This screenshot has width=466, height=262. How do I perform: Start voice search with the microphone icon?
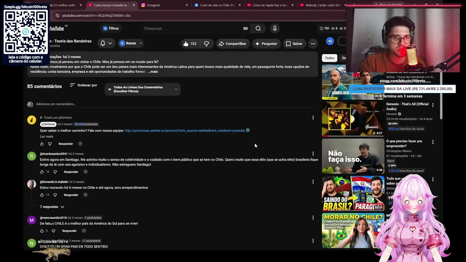point(275,28)
